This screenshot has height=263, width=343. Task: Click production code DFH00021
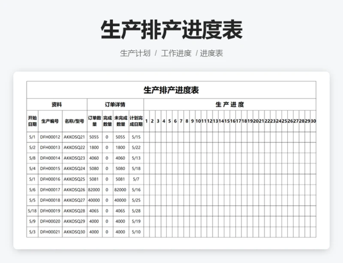tap(50, 232)
